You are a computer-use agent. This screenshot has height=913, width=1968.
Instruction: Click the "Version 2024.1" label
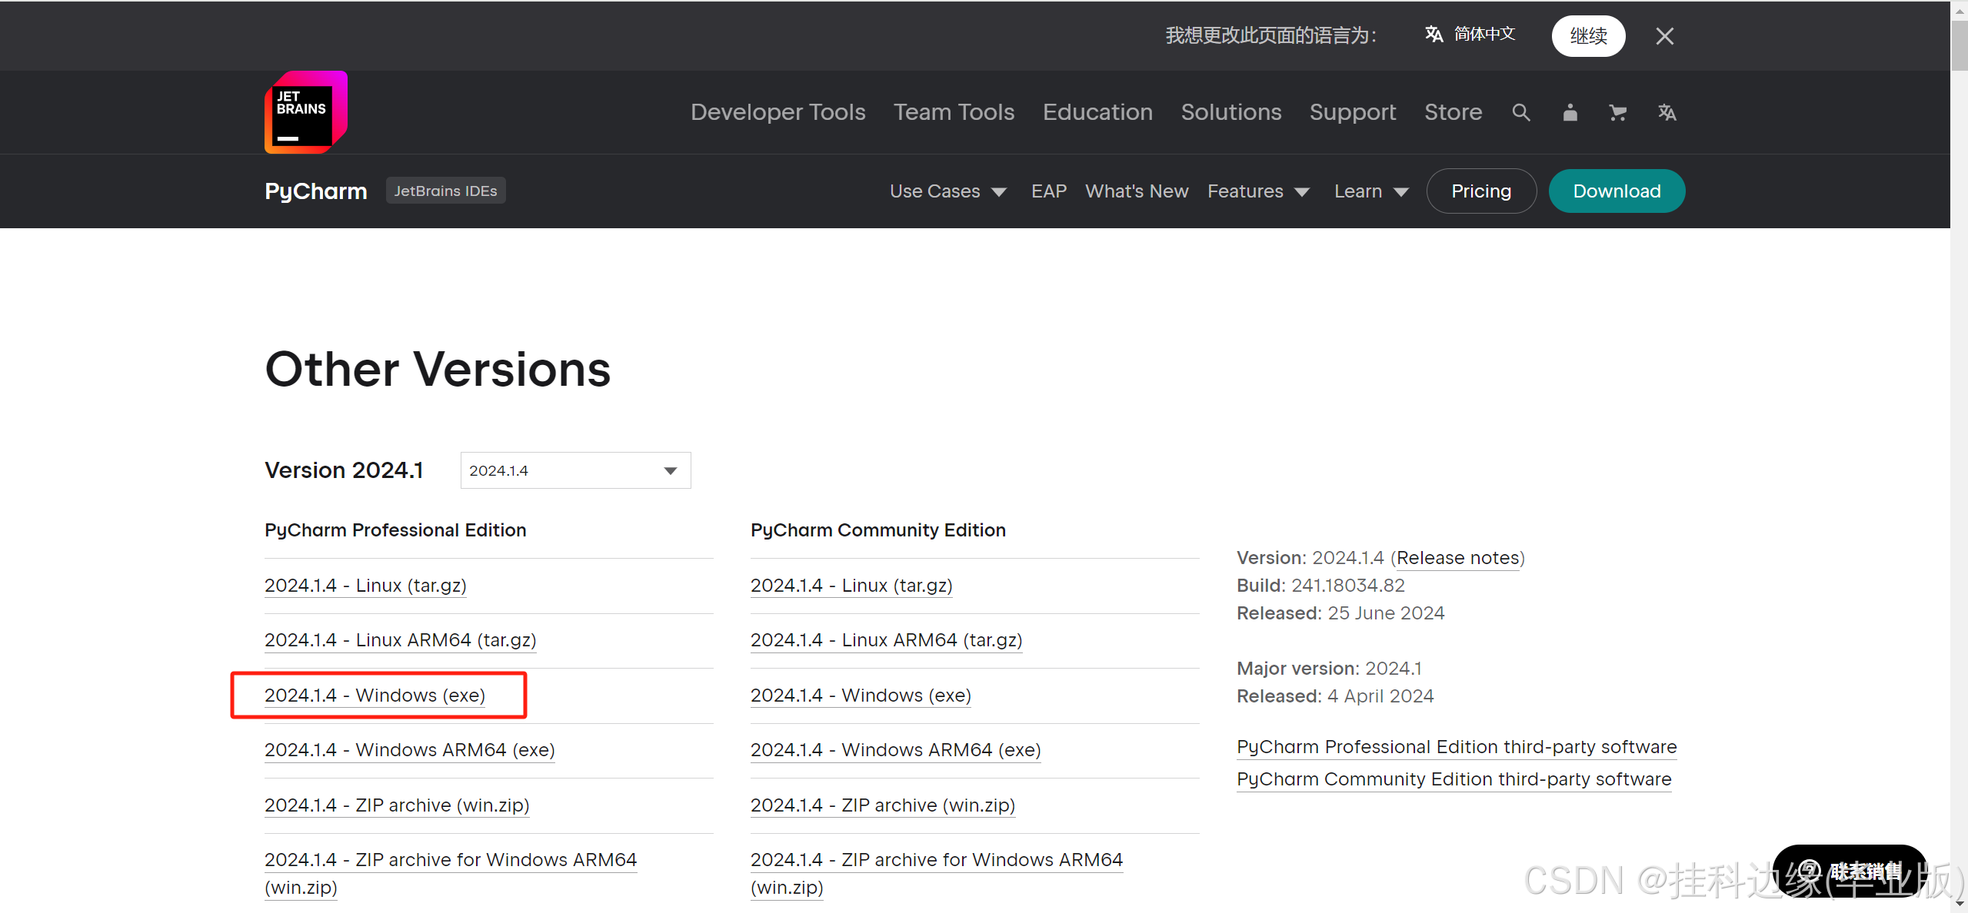pyautogui.click(x=344, y=470)
